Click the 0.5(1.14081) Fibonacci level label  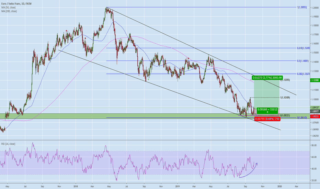coord(303,61)
